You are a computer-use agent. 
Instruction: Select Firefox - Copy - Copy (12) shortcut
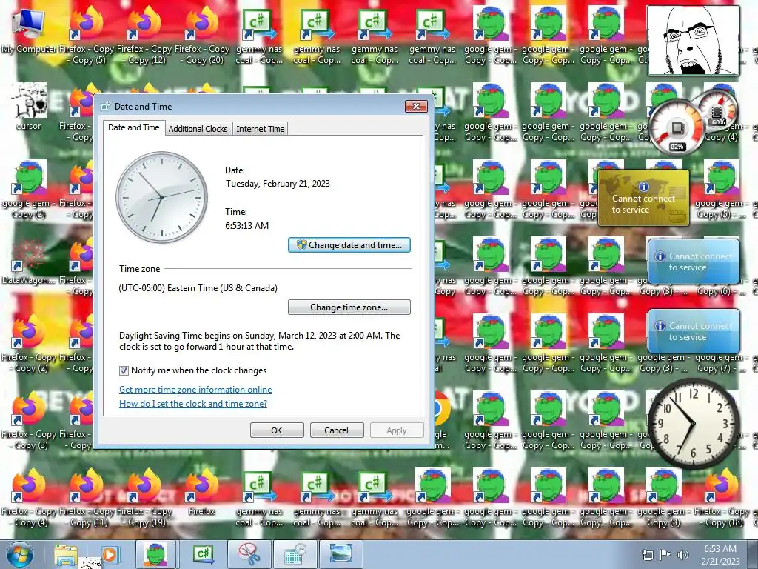(144, 36)
